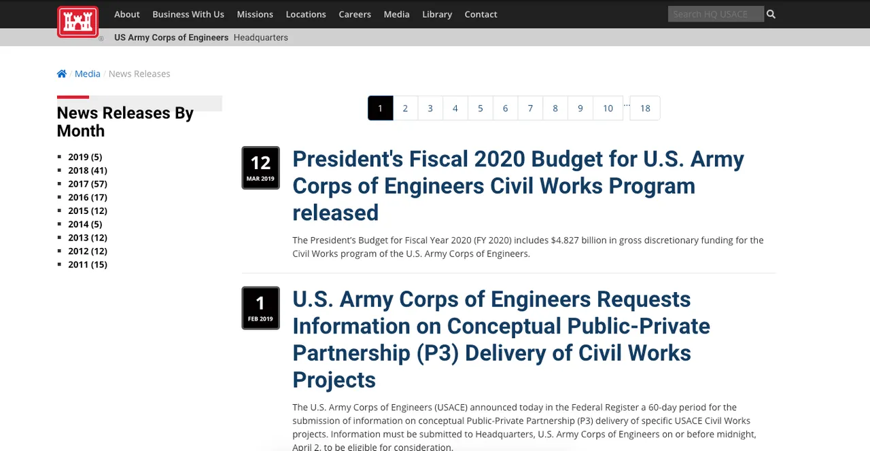This screenshot has width=870, height=451.
Task: Go to pagination page 3
Action: pos(430,108)
